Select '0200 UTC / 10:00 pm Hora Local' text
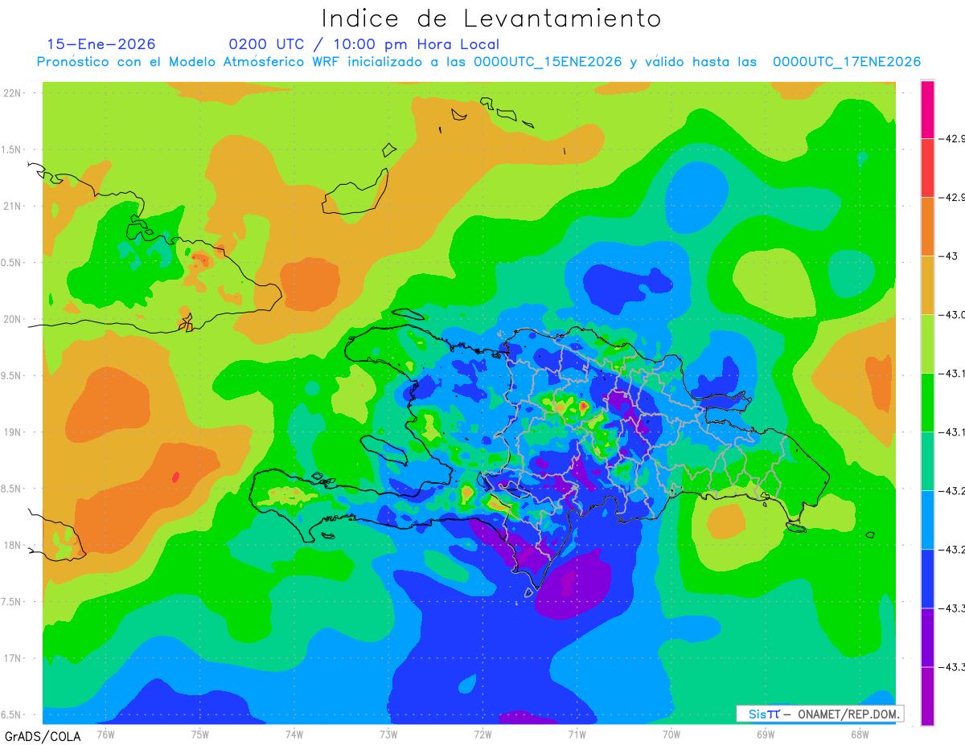 click(x=364, y=44)
